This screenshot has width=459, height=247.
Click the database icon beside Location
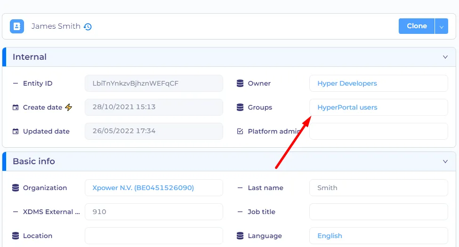click(16, 236)
